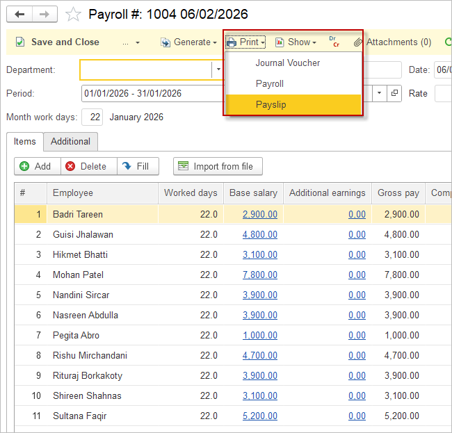Choose Payslip from the Print menu
This screenshot has width=452, height=433.
(271, 105)
